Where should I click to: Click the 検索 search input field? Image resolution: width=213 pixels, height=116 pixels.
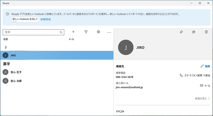[33, 32]
